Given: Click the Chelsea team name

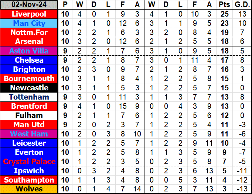Looking at the screenshot, I should click(29, 60).
